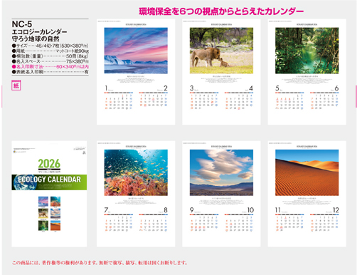Open the lion and cub photo
This screenshot has height=275, width=357.
(221, 51)
